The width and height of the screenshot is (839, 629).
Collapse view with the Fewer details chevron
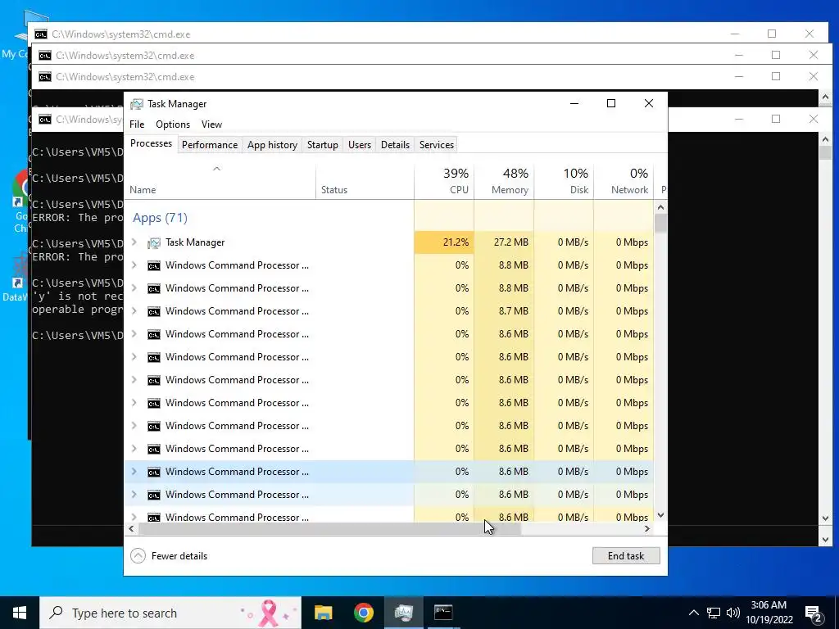pos(138,556)
